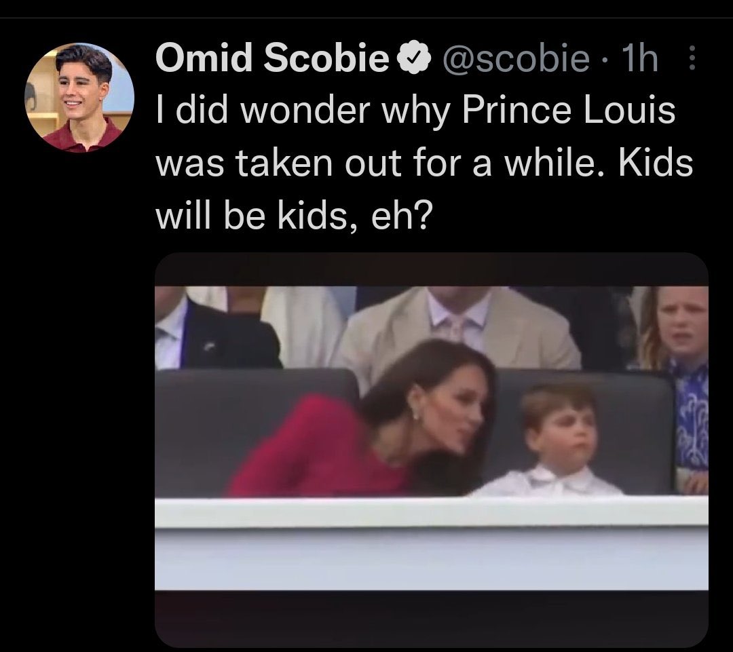Click the black bar above the video frame
The height and width of the screenshot is (652, 733).
point(432,269)
